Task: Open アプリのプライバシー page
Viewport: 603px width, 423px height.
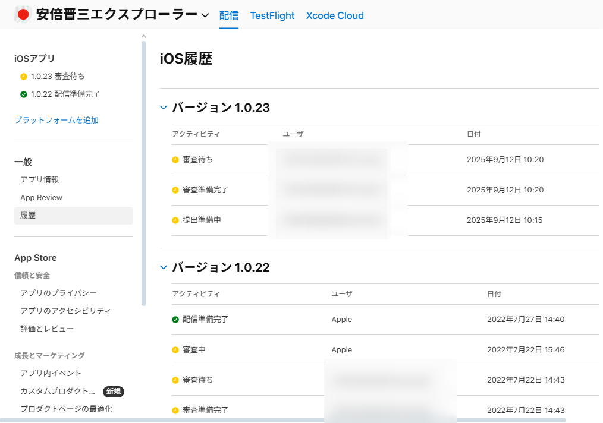Action: (58, 293)
